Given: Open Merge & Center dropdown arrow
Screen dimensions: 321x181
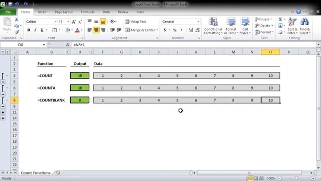Looking at the screenshot, I should pyautogui.click(x=157, y=30).
